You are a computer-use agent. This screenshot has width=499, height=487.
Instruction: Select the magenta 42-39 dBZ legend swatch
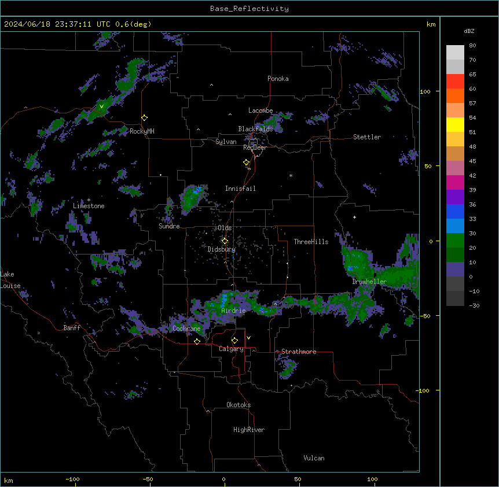click(455, 182)
